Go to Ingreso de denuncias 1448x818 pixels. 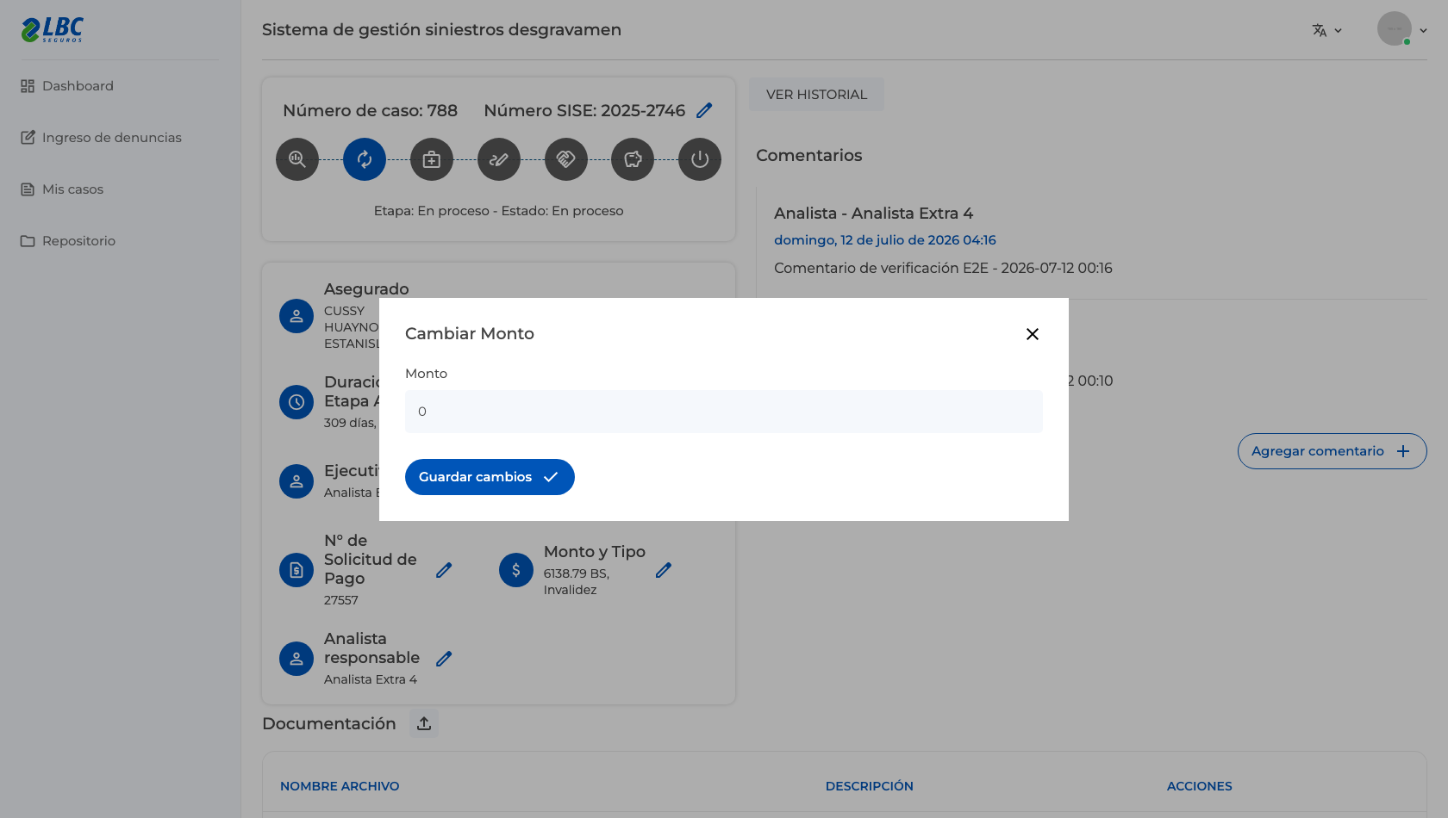point(101,138)
